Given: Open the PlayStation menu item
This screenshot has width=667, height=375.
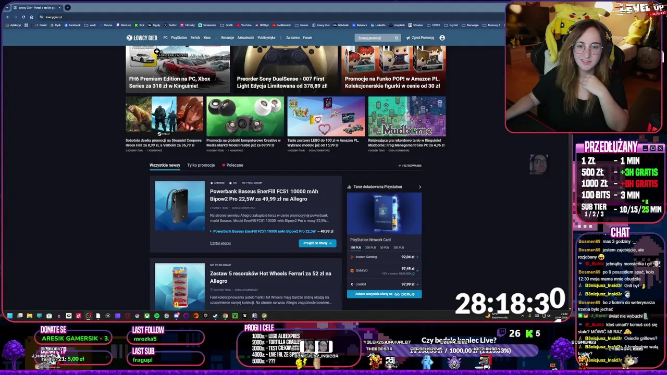Looking at the screenshot, I should 179,37.
